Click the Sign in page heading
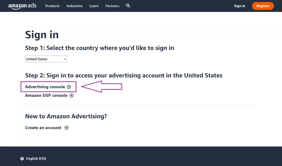 42,35
